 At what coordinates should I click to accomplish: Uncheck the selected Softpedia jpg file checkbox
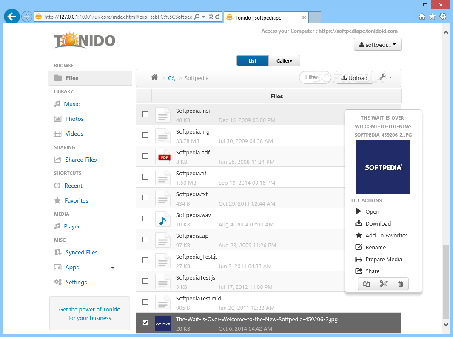tap(145, 323)
